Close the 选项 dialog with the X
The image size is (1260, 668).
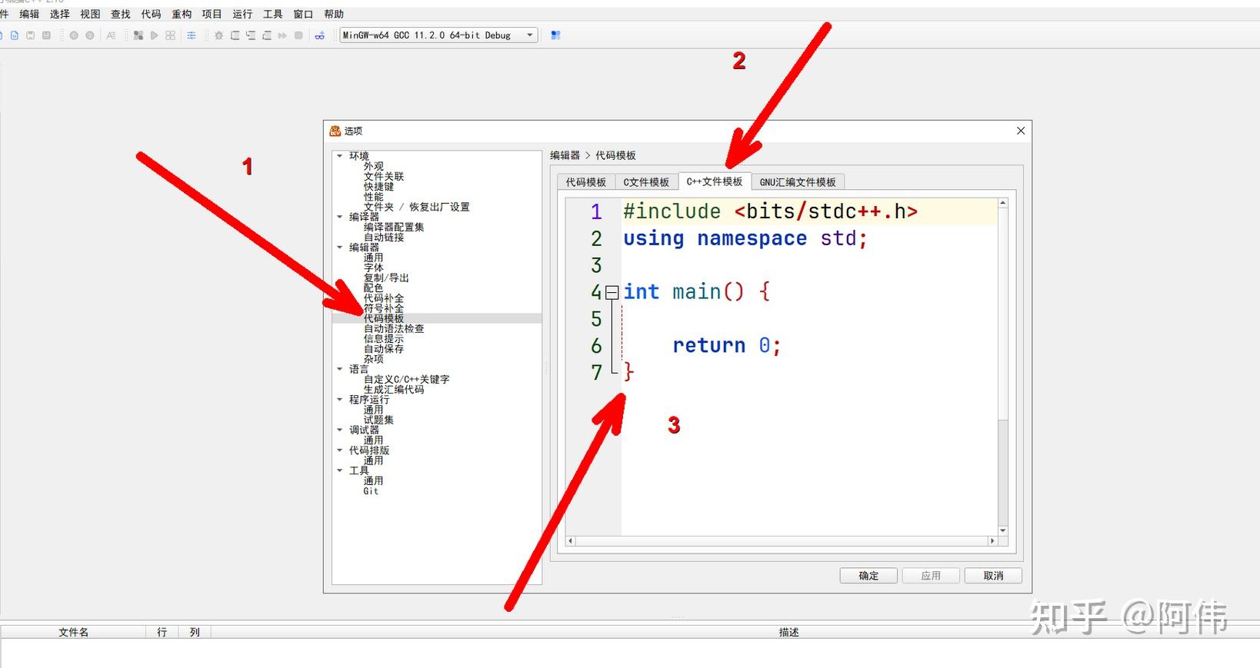(1021, 131)
